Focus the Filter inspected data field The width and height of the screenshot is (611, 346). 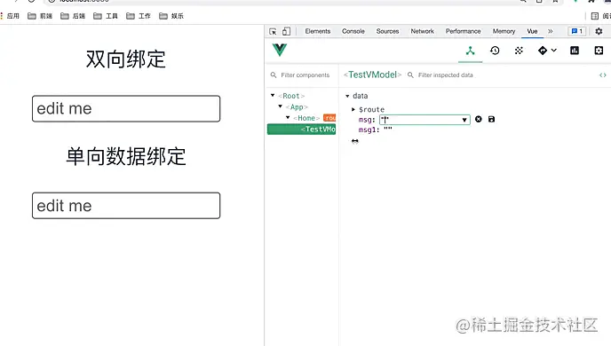click(446, 75)
